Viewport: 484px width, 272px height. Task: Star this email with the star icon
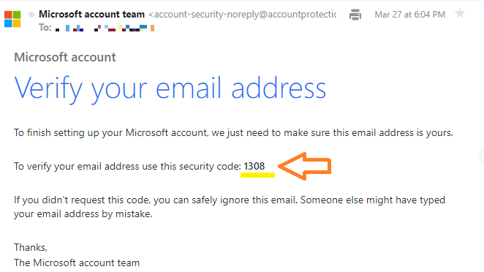460,14
